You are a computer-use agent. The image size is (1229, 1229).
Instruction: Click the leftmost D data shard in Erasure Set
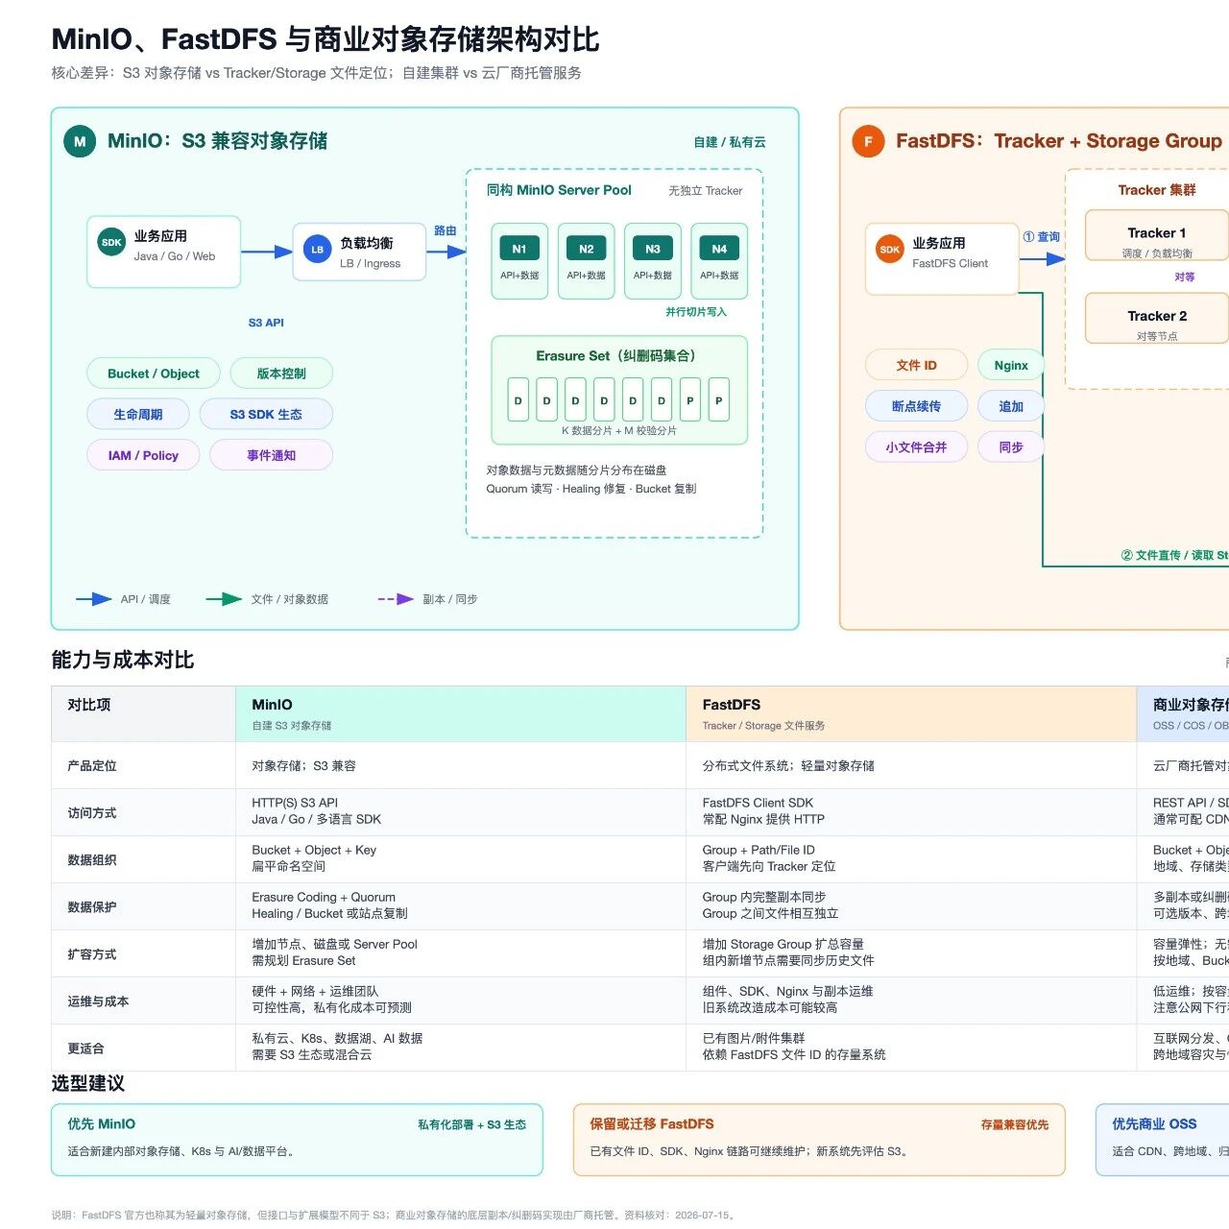518,400
